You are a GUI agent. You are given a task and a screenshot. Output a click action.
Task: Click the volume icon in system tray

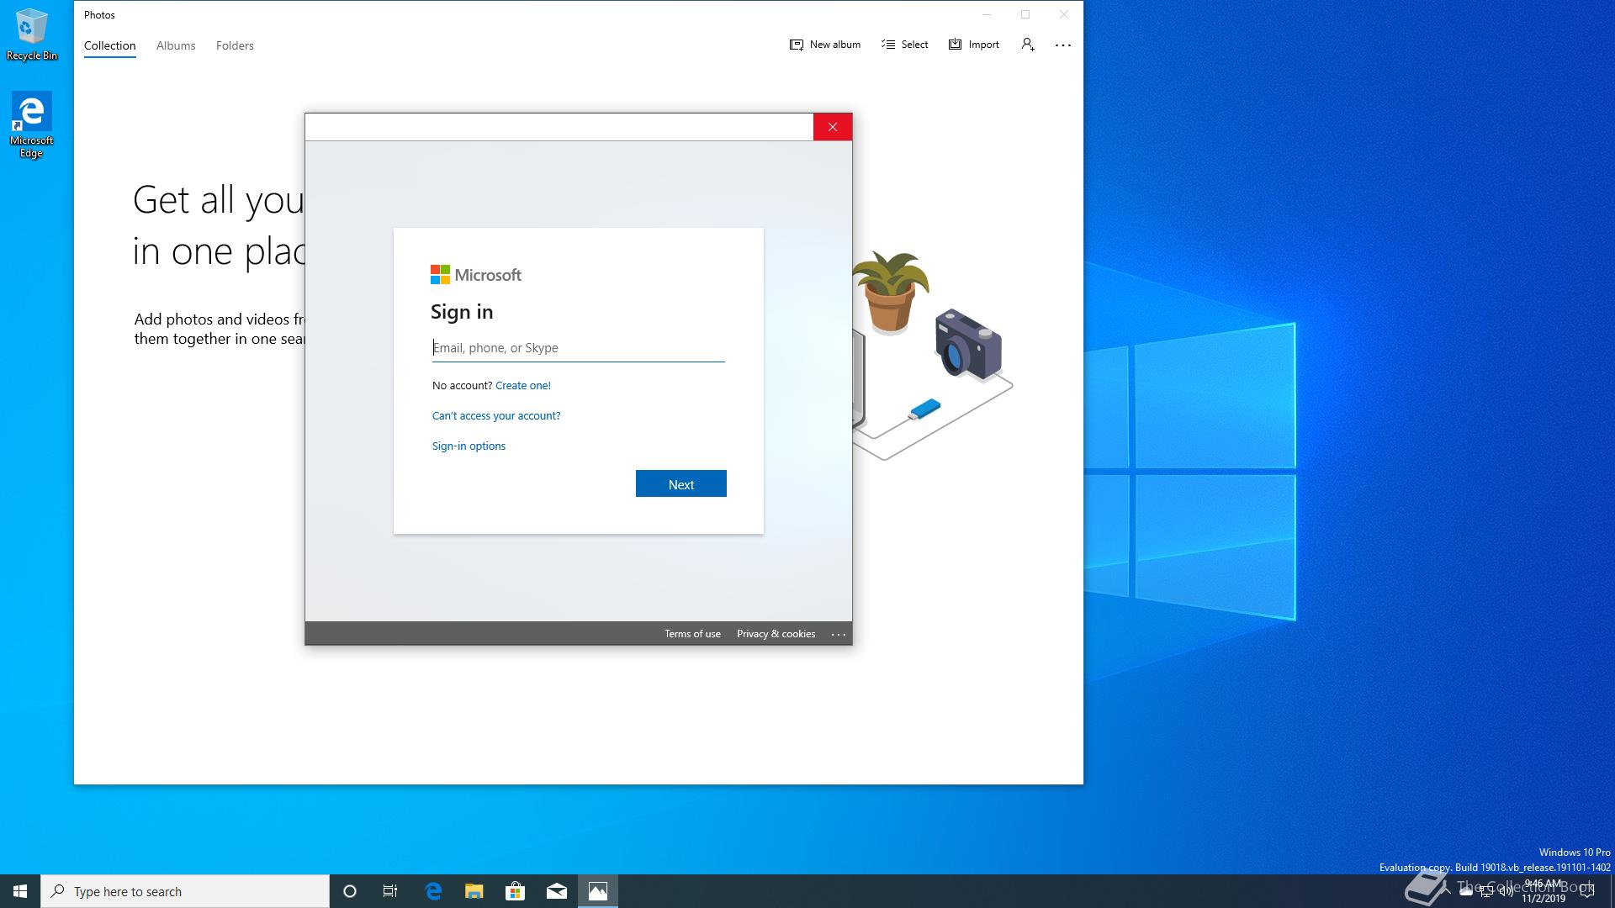[1506, 892]
